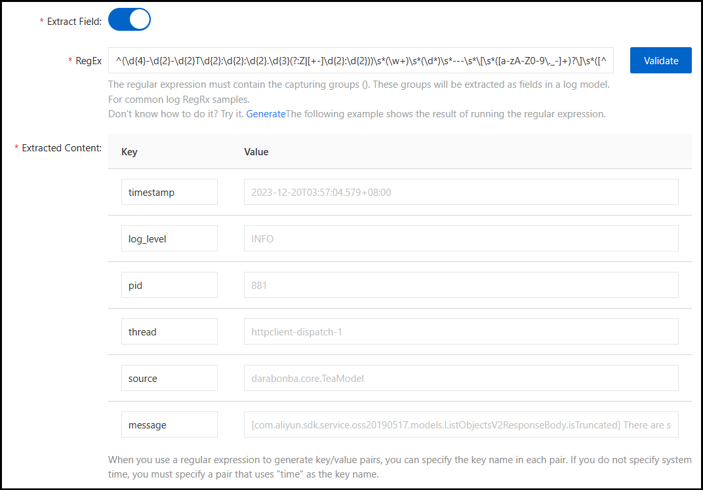Toggle the Extract Field switch off
703x490 pixels.
point(129,20)
